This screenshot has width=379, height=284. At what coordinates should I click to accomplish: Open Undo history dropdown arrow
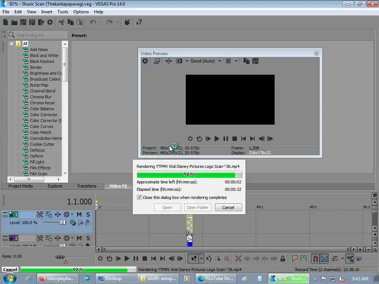(101, 23)
